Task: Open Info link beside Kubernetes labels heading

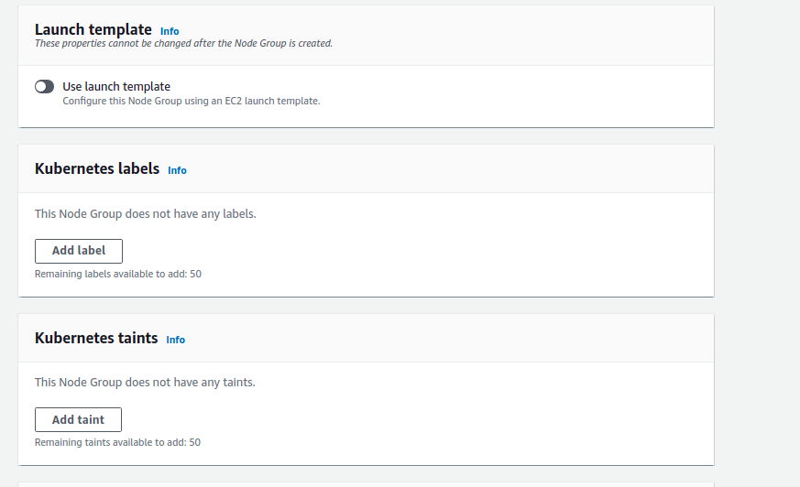Action: tap(177, 170)
